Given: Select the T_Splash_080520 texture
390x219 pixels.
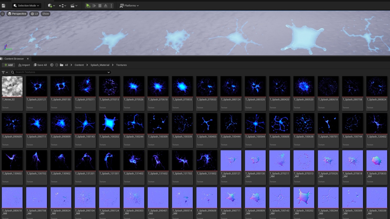Looking at the screenshot, I should coord(304,86).
